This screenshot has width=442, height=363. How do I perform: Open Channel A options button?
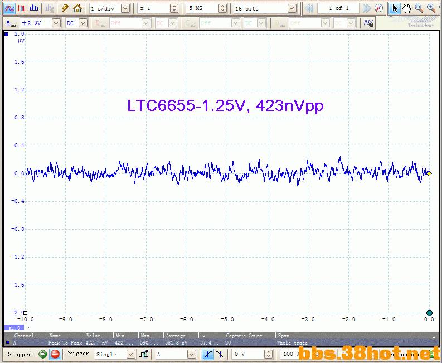(x=11, y=23)
